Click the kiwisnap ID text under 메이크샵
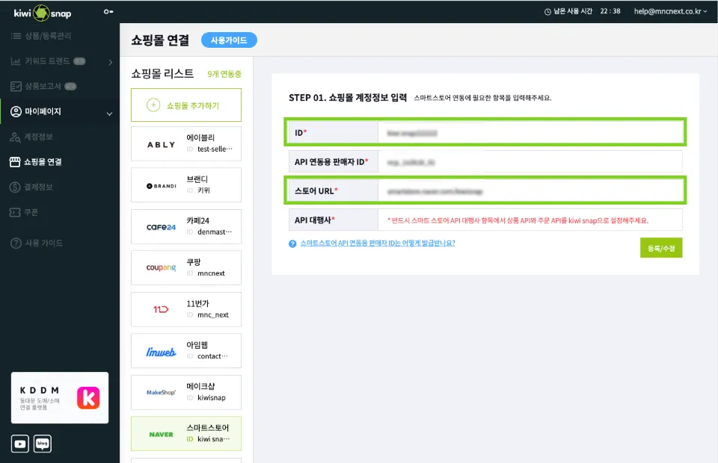This screenshot has height=463, width=718. click(212, 397)
